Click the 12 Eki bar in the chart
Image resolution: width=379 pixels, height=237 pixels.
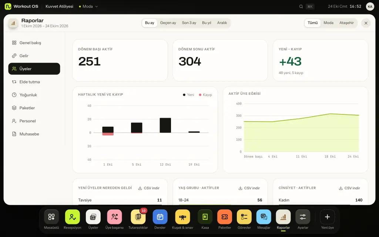click(165, 125)
